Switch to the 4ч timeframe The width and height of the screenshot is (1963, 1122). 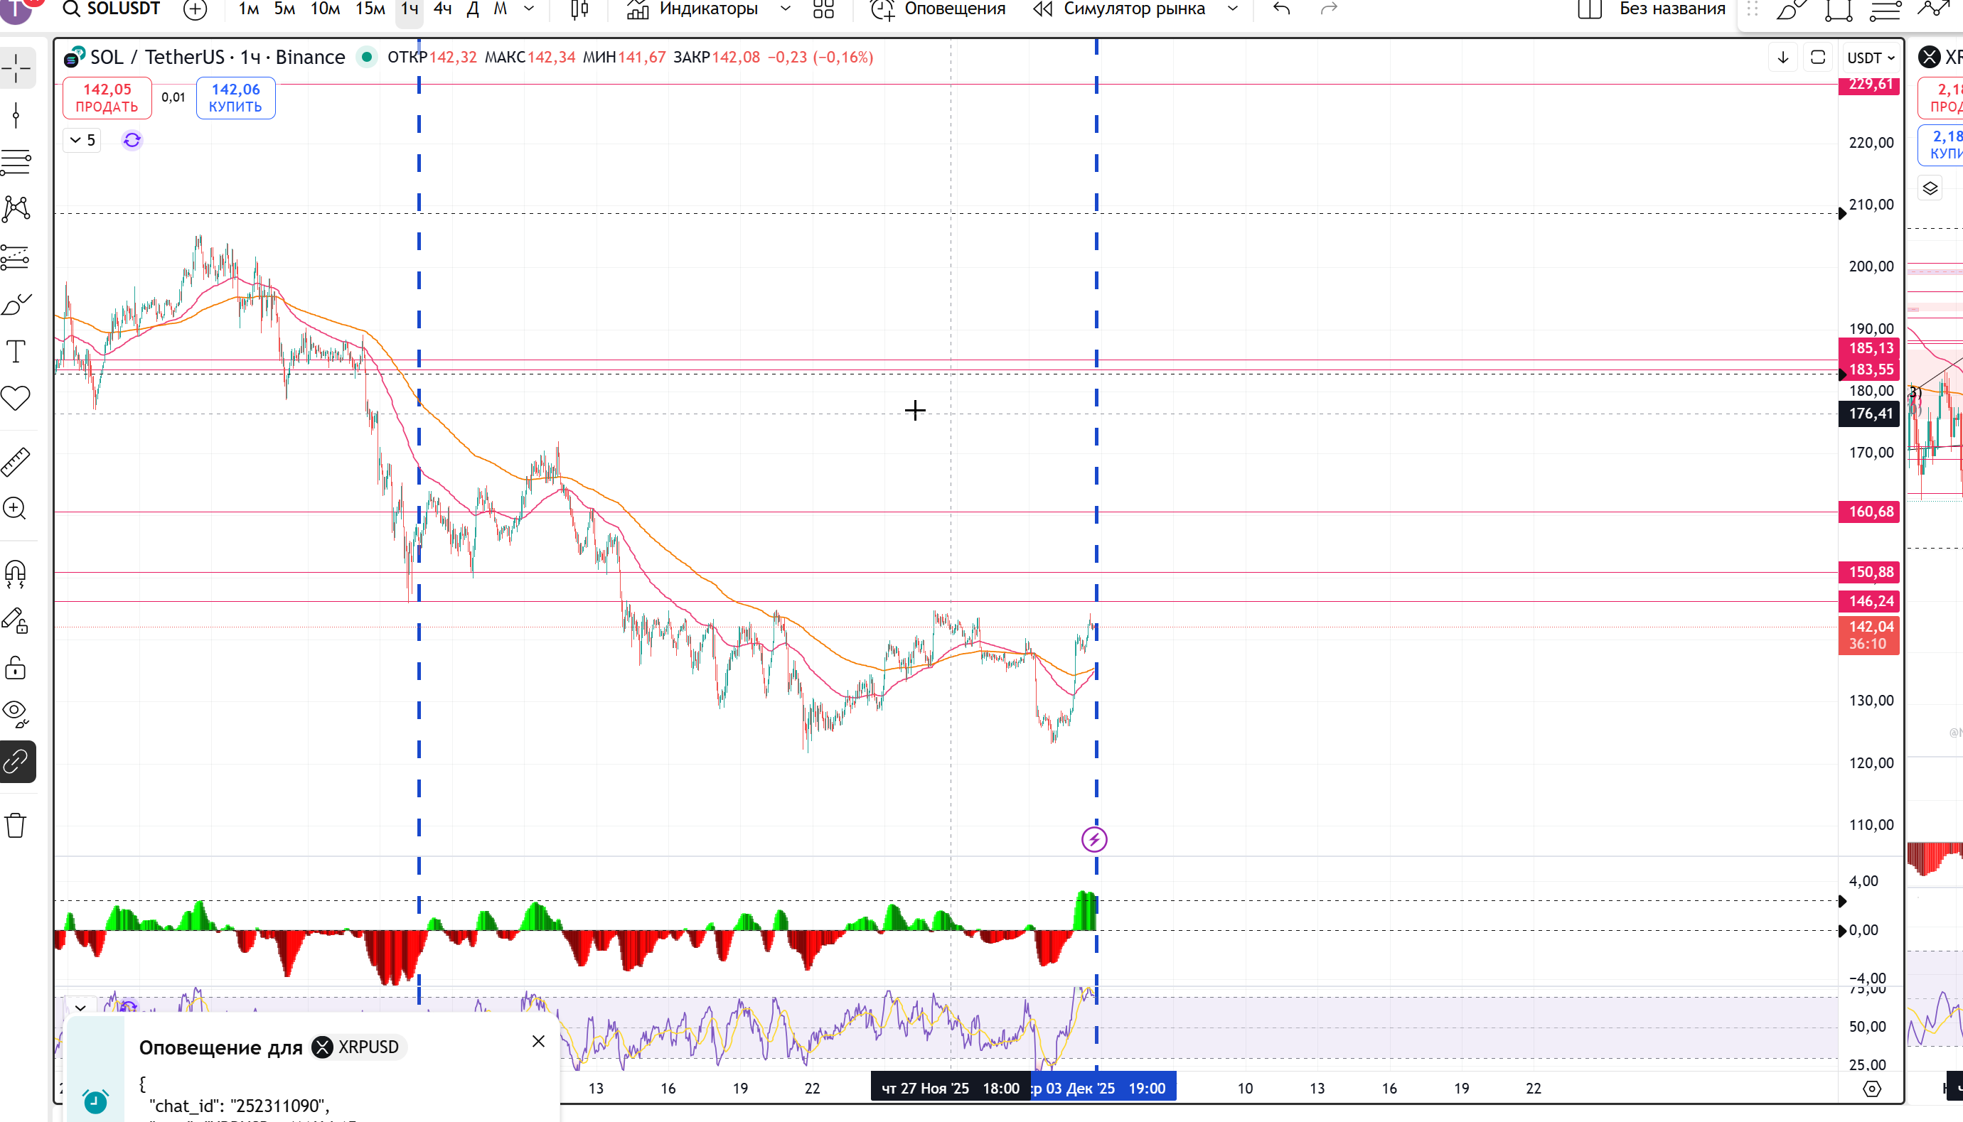click(x=442, y=9)
